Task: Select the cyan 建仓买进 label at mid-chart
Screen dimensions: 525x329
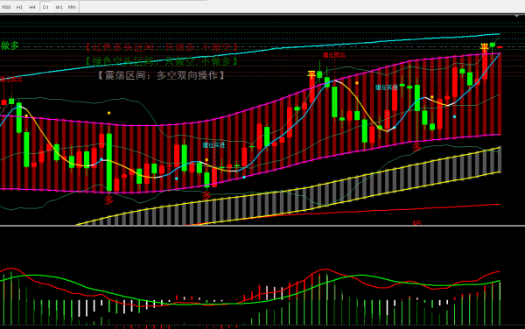Action: pos(213,145)
